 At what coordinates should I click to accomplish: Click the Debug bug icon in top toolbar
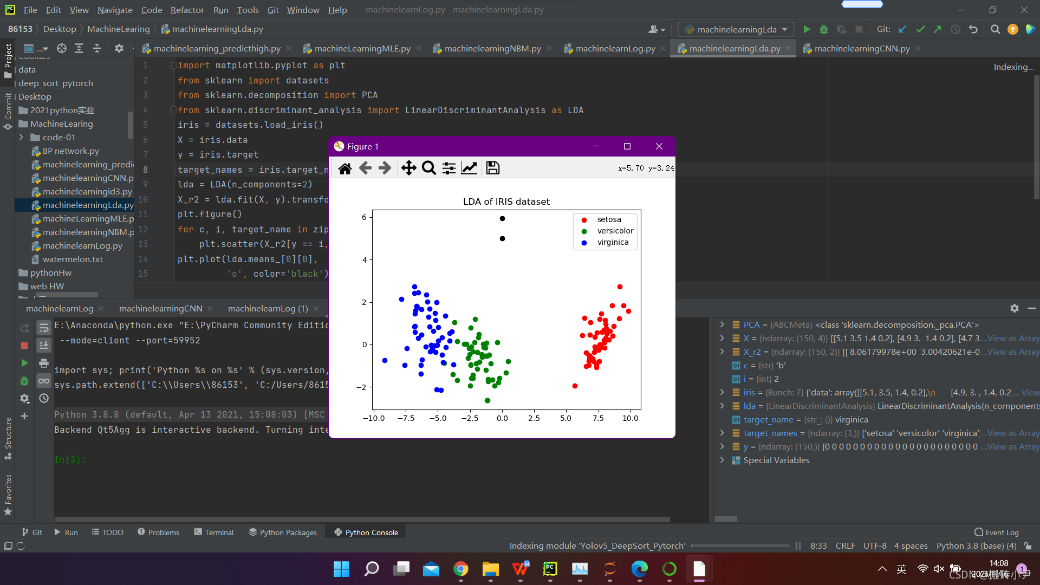pyautogui.click(x=824, y=29)
